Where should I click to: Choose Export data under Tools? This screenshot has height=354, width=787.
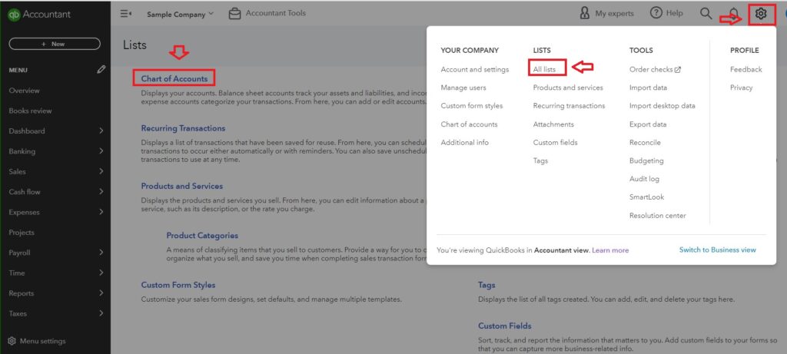(647, 124)
